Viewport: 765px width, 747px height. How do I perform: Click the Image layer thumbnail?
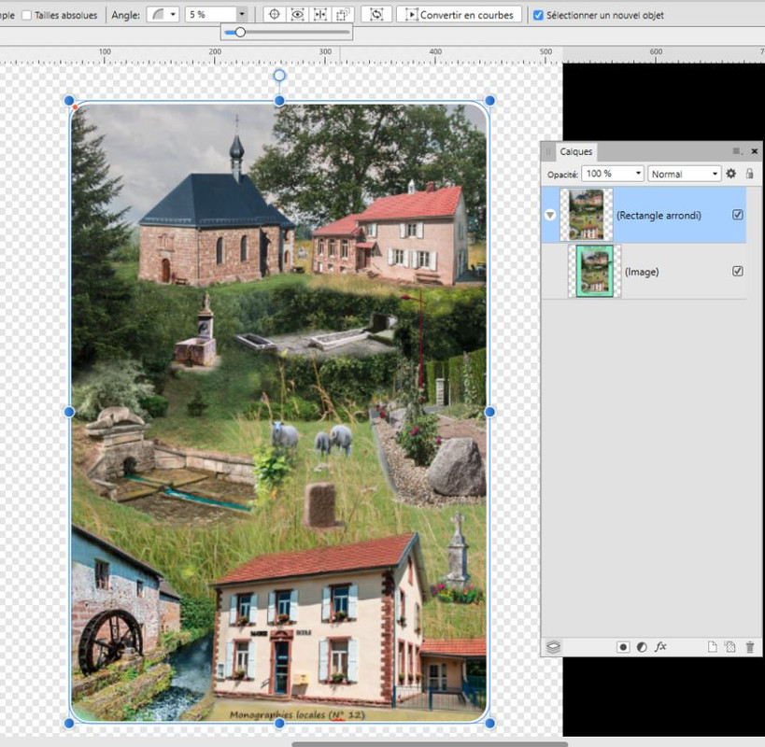click(x=594, y=271)
